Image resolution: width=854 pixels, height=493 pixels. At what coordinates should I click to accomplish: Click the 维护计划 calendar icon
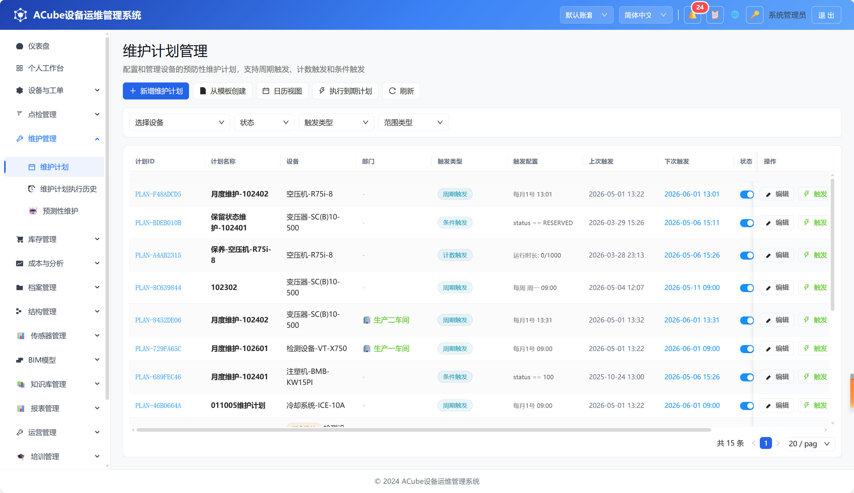pyautogui.click(x=32, y=167)
